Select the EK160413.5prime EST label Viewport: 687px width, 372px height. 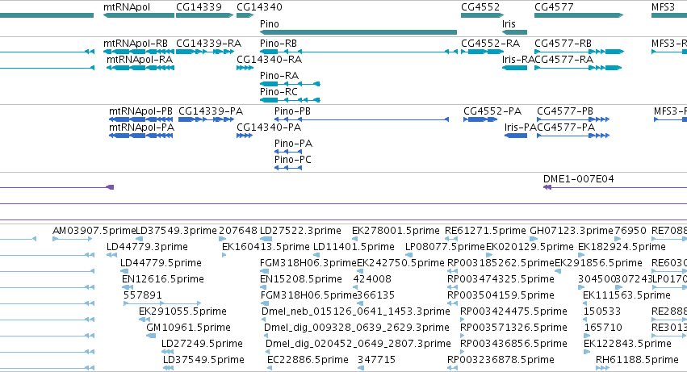[266, 247]
